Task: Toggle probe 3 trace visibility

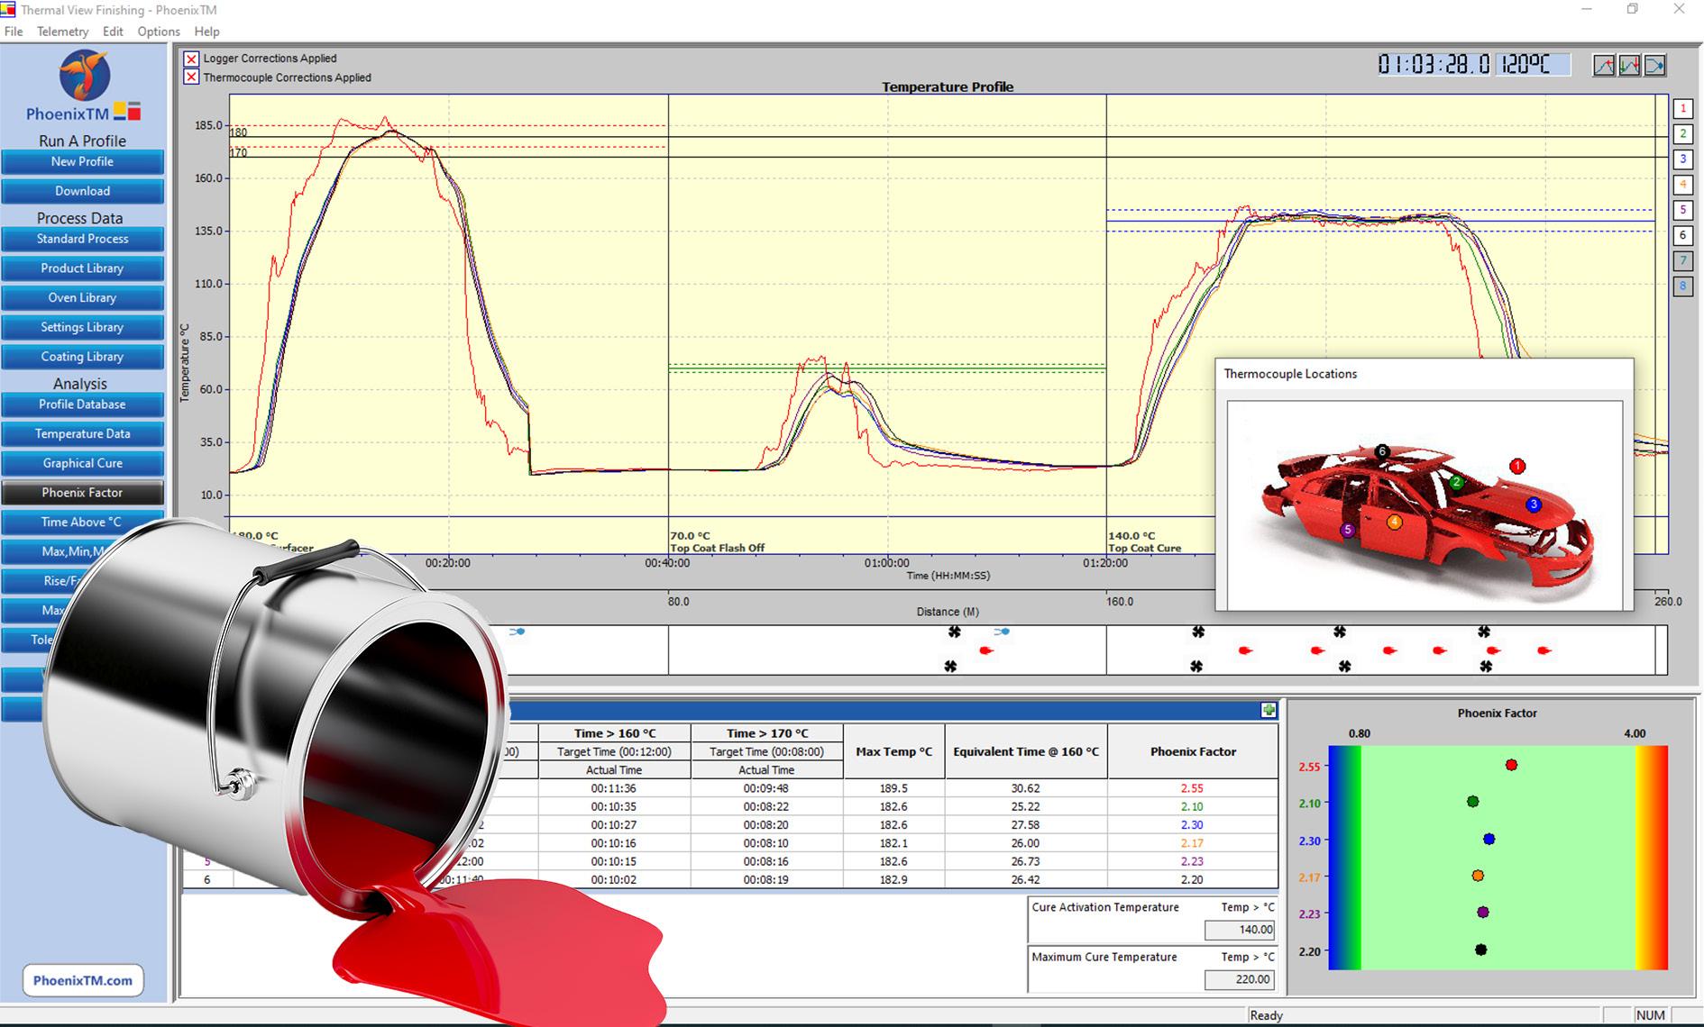Action: coord(1682,159)
